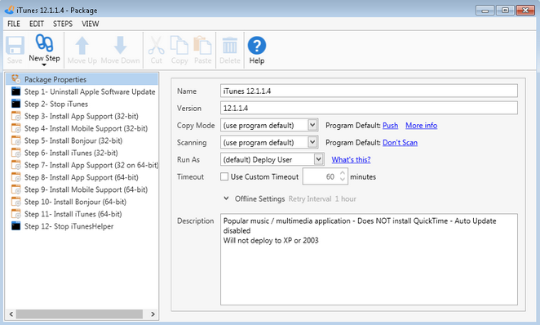Open the More info link

point(421,125)
